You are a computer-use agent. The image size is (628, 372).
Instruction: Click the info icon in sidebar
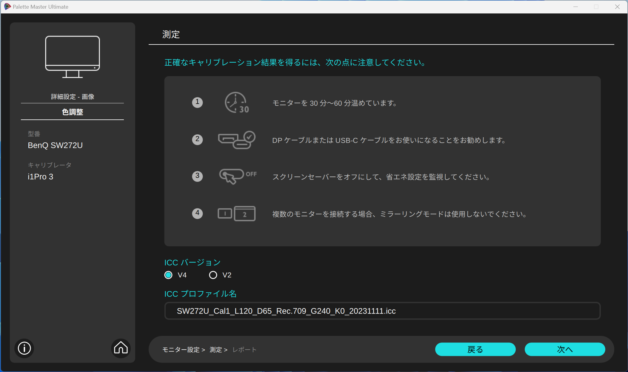[x=24, y=348]
